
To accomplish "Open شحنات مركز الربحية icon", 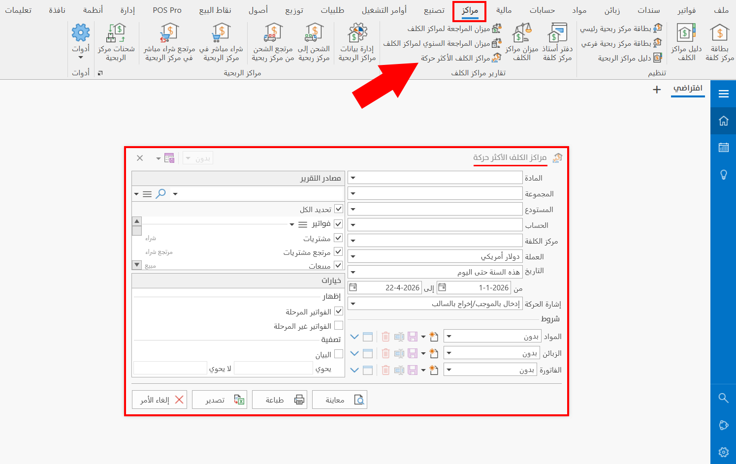I will click(x=116, y=43).
